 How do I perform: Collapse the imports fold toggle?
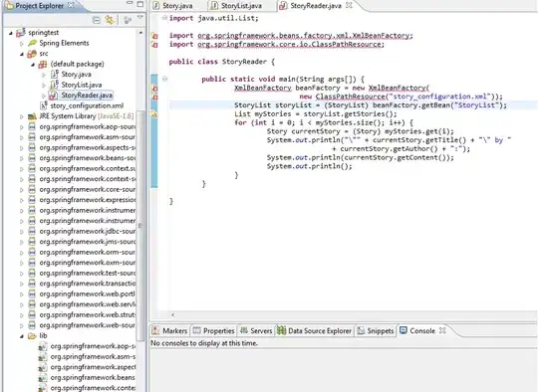164,18
